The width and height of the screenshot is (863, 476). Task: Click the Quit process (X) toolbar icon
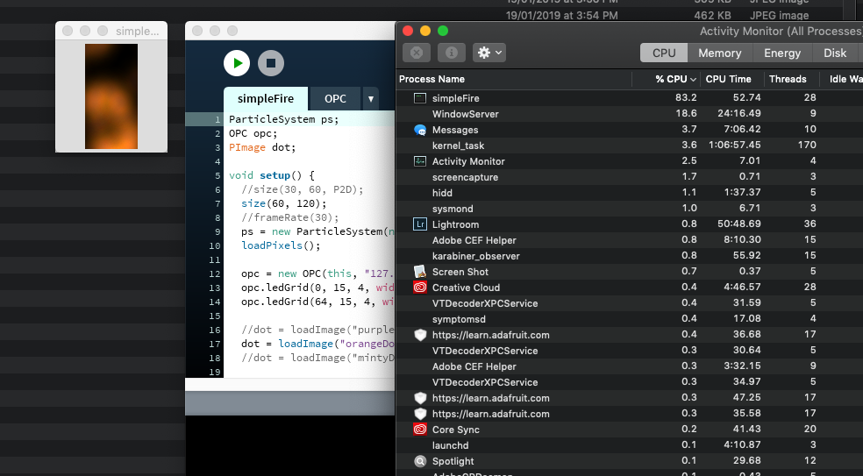point(417,53)
